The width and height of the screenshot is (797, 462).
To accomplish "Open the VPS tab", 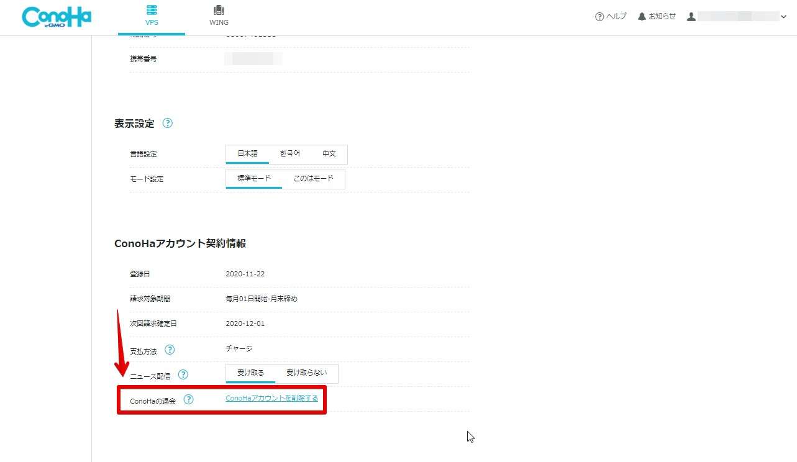I will pyautogui.click(x=152, y=17).
